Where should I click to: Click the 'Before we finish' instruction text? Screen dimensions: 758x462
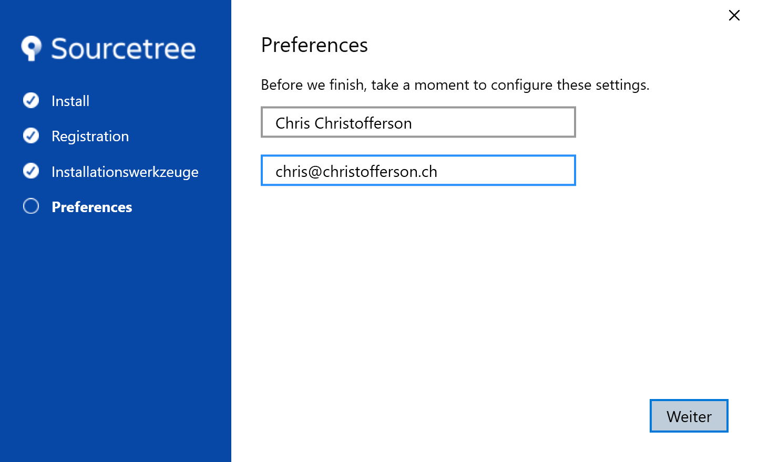pyautogui.click(x=455, y=85)
